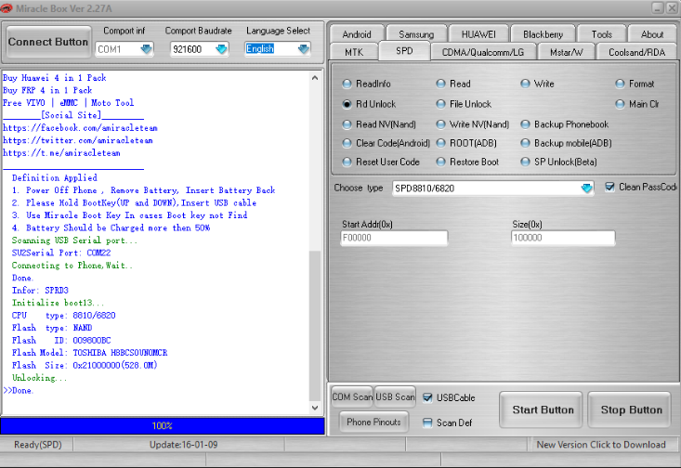Click the 'Flash Model: TOSHIBA' log line
The height and width of the screenshot is (468, 681).
tap(89, 353)
